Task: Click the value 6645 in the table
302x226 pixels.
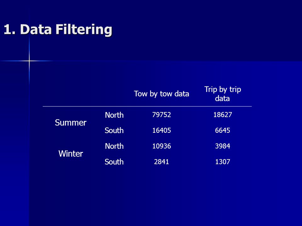Action: click(x=222, y=131)
